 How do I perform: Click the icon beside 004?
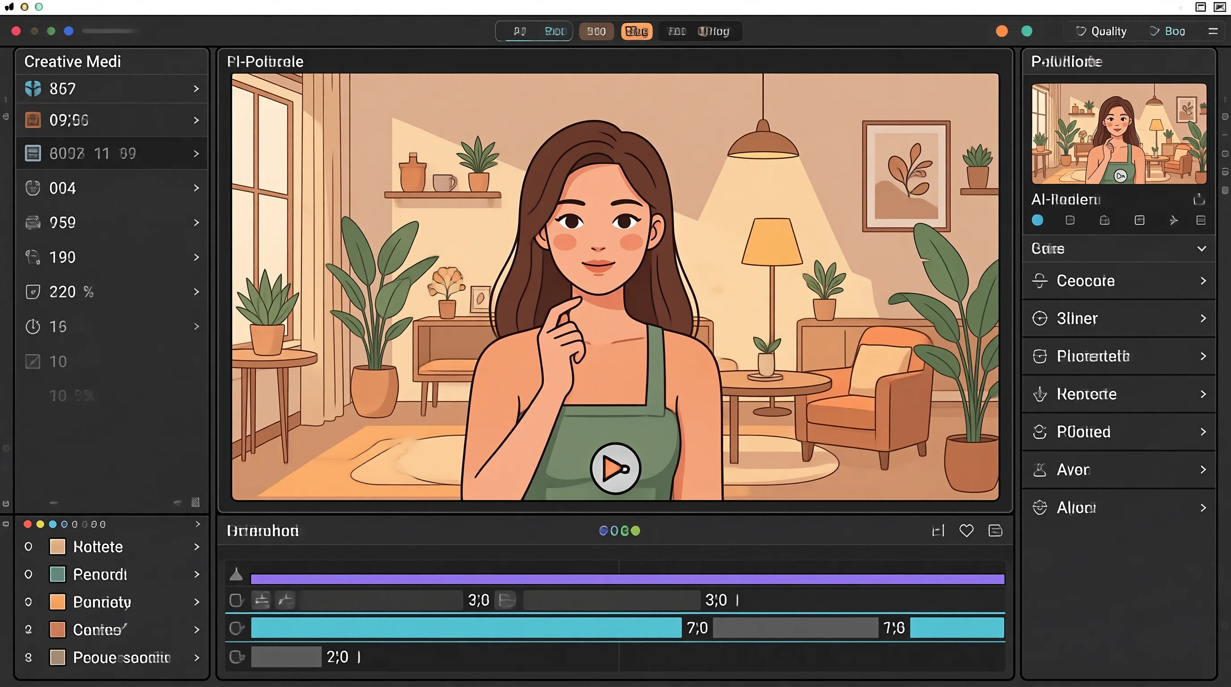click(x=33, y=188)
